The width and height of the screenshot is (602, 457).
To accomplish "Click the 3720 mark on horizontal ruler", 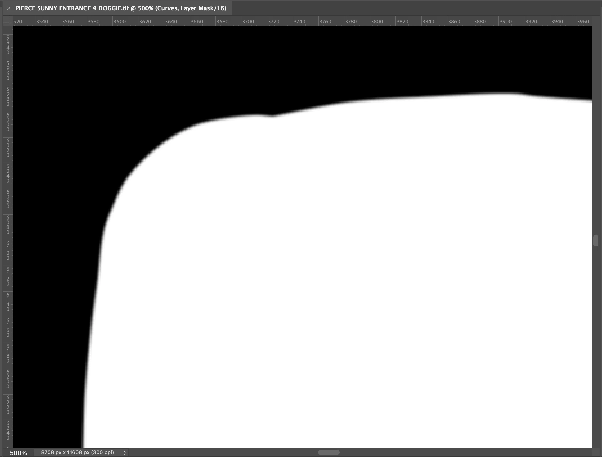I will pos(273,22).
